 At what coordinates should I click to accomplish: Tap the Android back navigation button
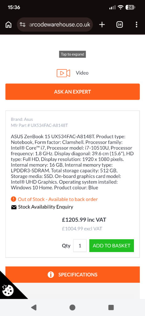34,307
